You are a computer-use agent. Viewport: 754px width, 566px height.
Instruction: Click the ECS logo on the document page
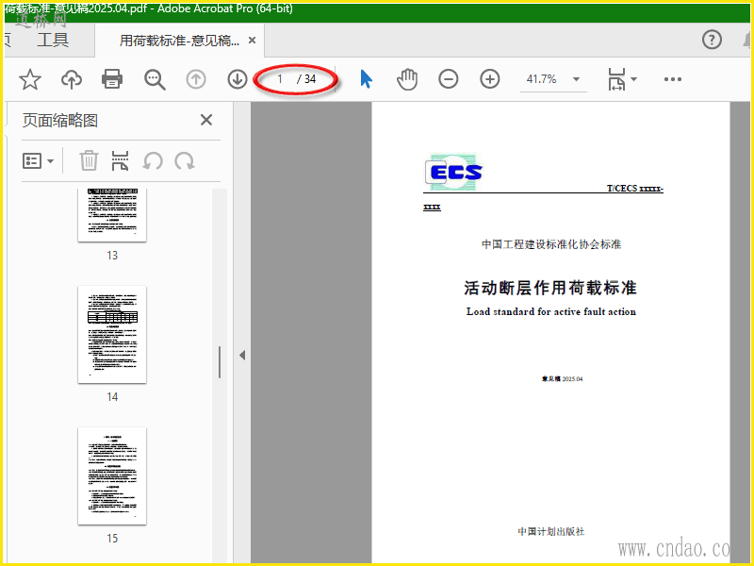click(x=454, y=172)
